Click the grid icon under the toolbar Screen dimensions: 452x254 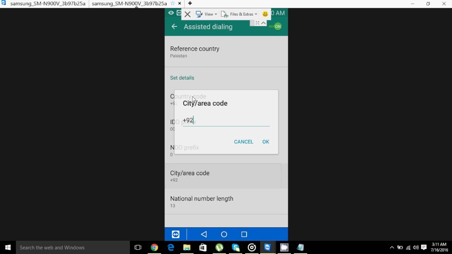pyautogui.click(x=252, y=23)
